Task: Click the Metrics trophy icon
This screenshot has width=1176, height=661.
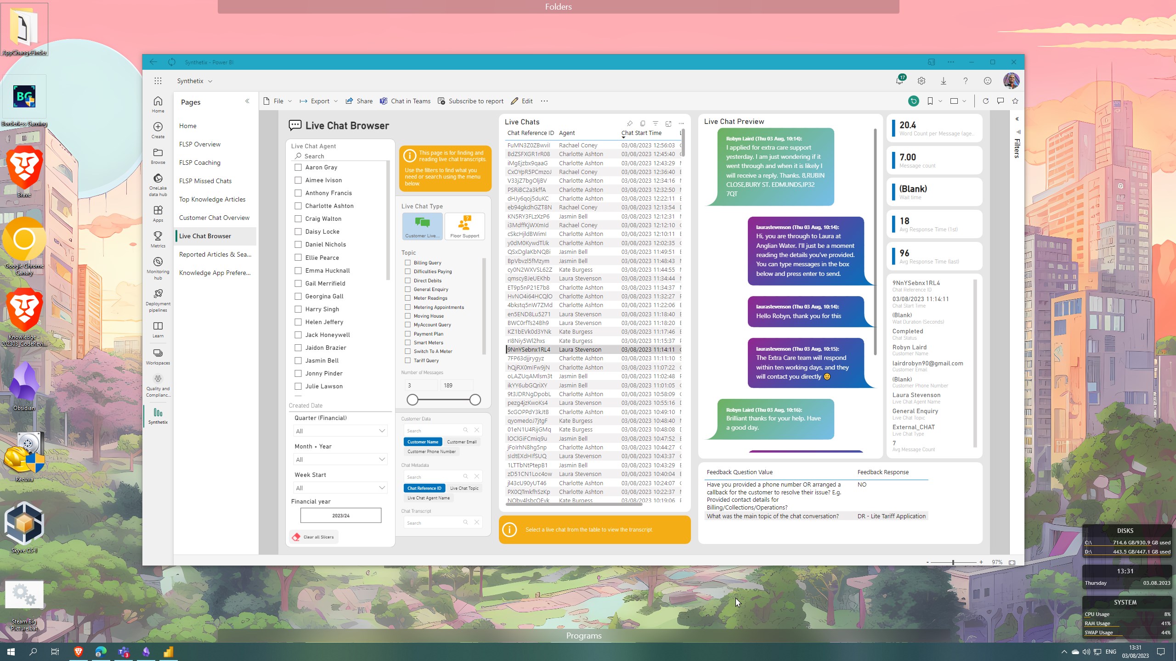Action: click(158, 236)
